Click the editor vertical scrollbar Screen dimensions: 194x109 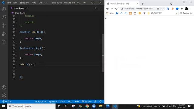coord(103,53)
